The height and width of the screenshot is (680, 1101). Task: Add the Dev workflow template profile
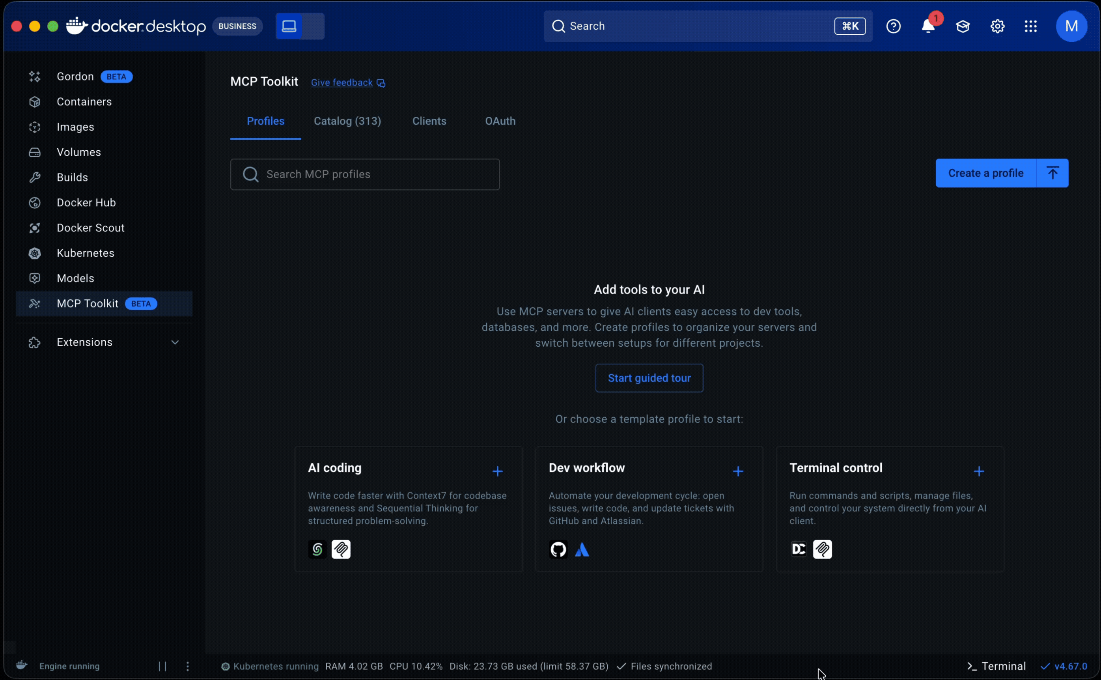[x=738, y=471]
